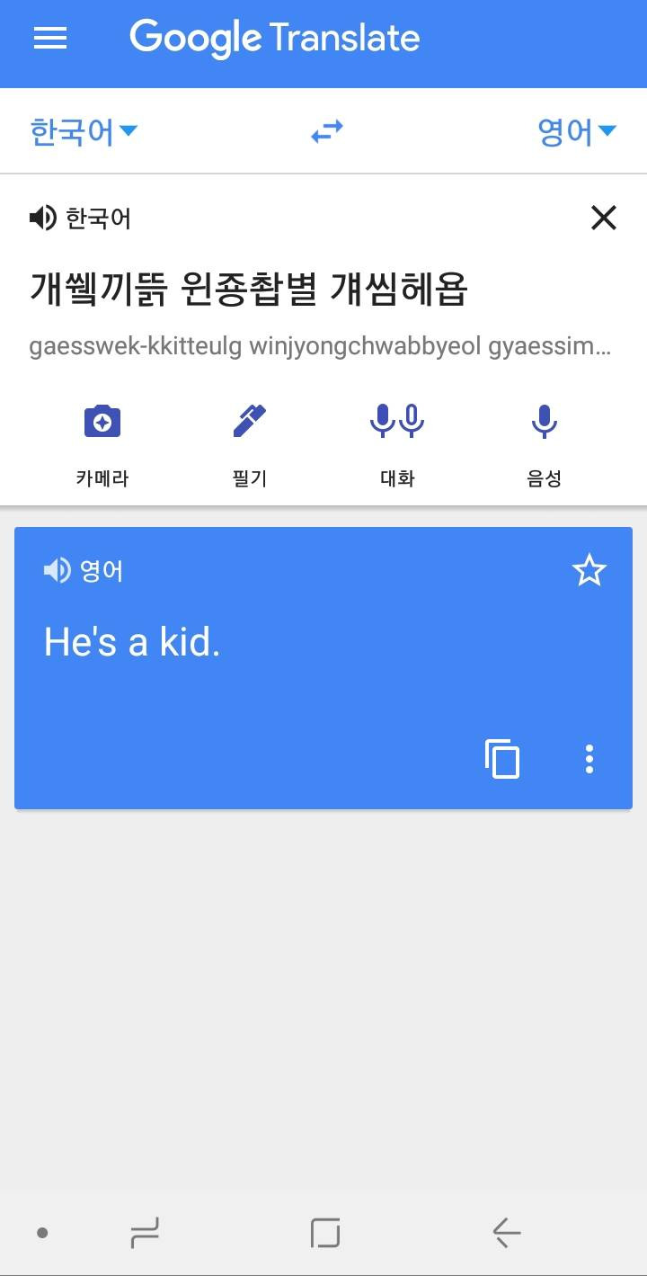Open the hamburger navigation menu
The image size is (647, 1276).
coord(50,38)
